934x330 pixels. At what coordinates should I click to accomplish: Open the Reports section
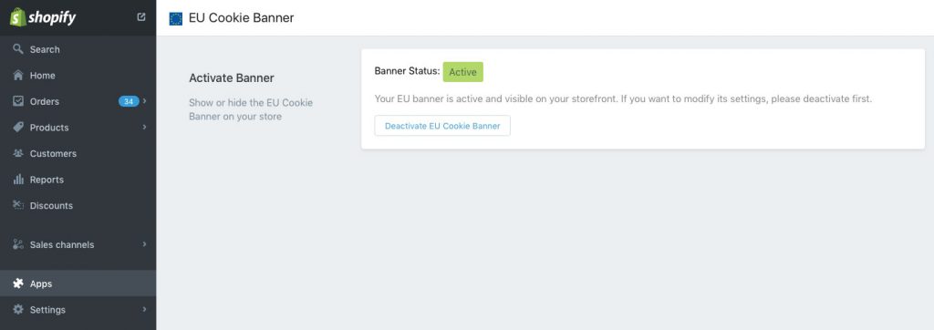[78, 180]
